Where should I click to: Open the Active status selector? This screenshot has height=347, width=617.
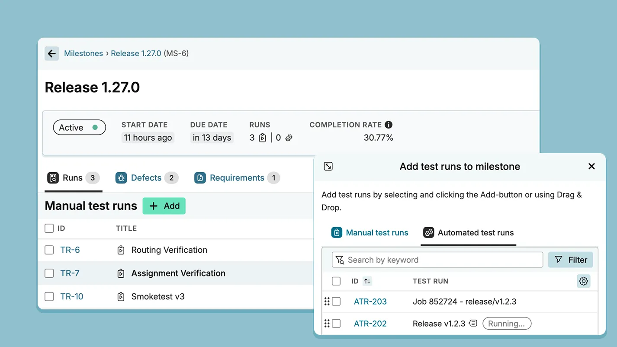point(79,127)
